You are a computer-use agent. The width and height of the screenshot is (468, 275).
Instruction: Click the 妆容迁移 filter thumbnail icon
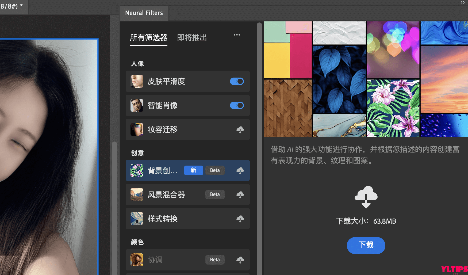(137, 129)
